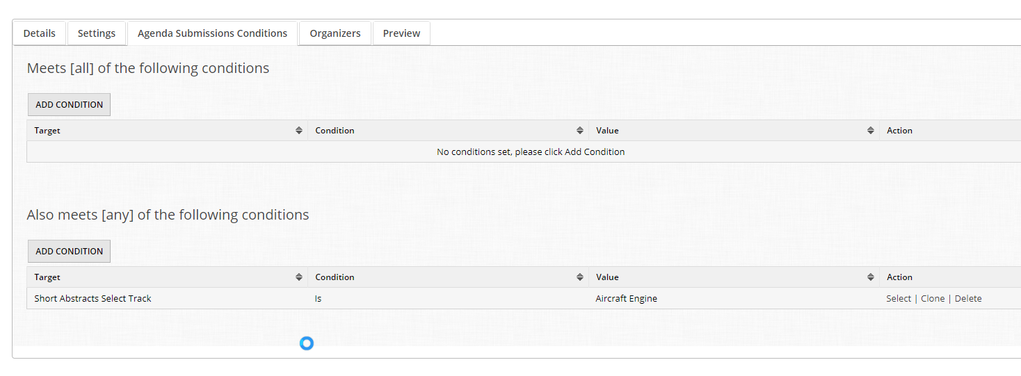Viewport: 1021px width, 376px height.
Task: Click Condition sort arrows in [all] conditions table
Action: (x=579, y=131)
